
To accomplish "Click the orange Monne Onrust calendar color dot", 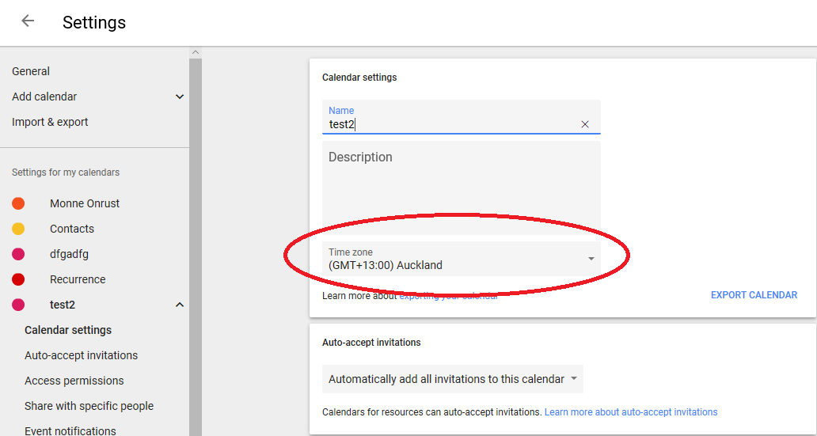I will coord(18,203).
